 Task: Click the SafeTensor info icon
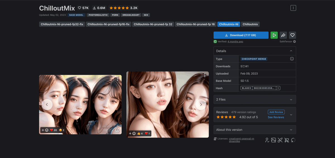[295, 42]
